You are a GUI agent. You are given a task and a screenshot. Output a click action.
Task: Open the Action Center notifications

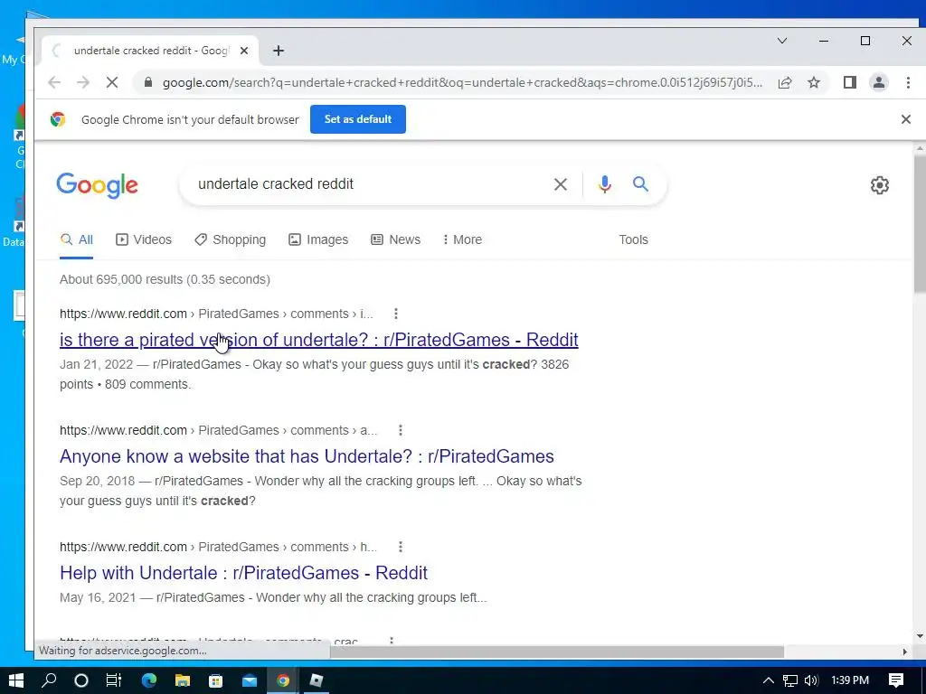tap(896, 680)
